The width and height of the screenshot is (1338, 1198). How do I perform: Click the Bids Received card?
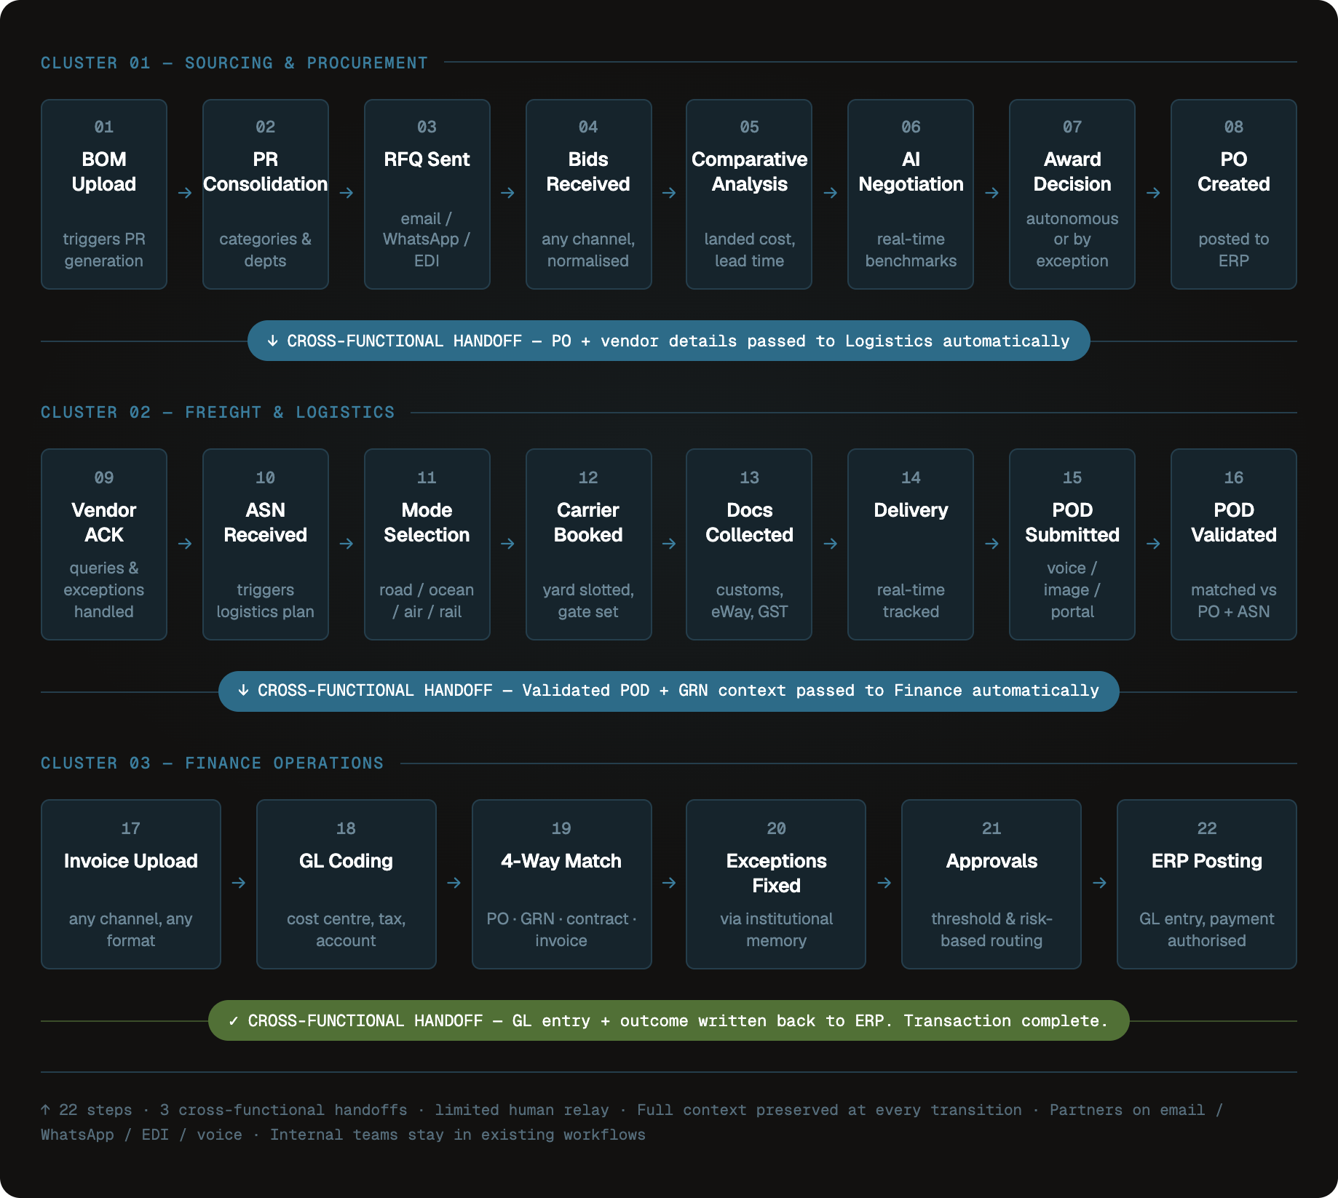click(x=588, y=194)
